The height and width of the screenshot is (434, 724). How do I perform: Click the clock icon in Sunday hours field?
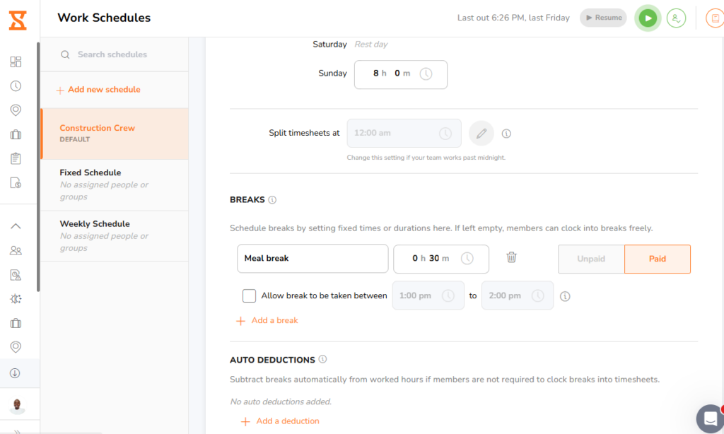point(426,74)
